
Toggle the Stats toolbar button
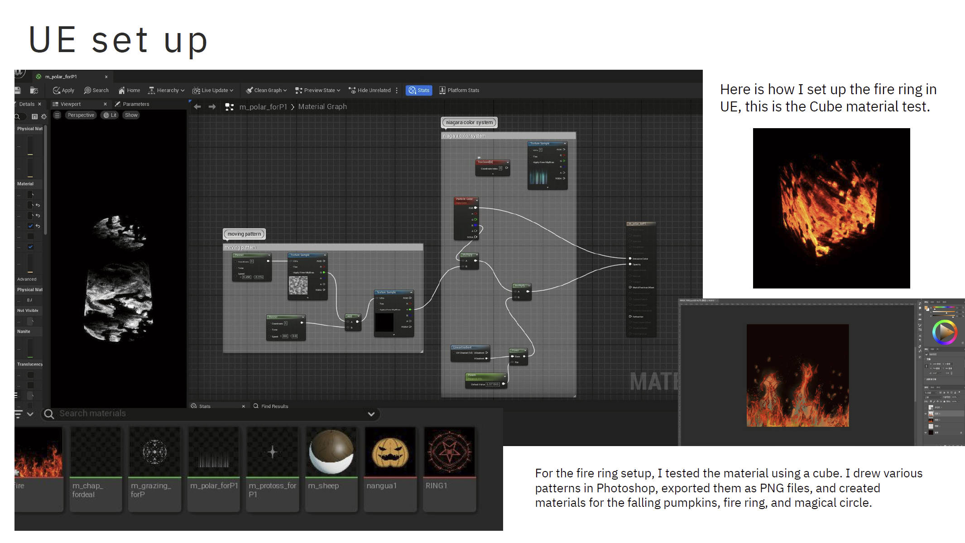point(419,90)
